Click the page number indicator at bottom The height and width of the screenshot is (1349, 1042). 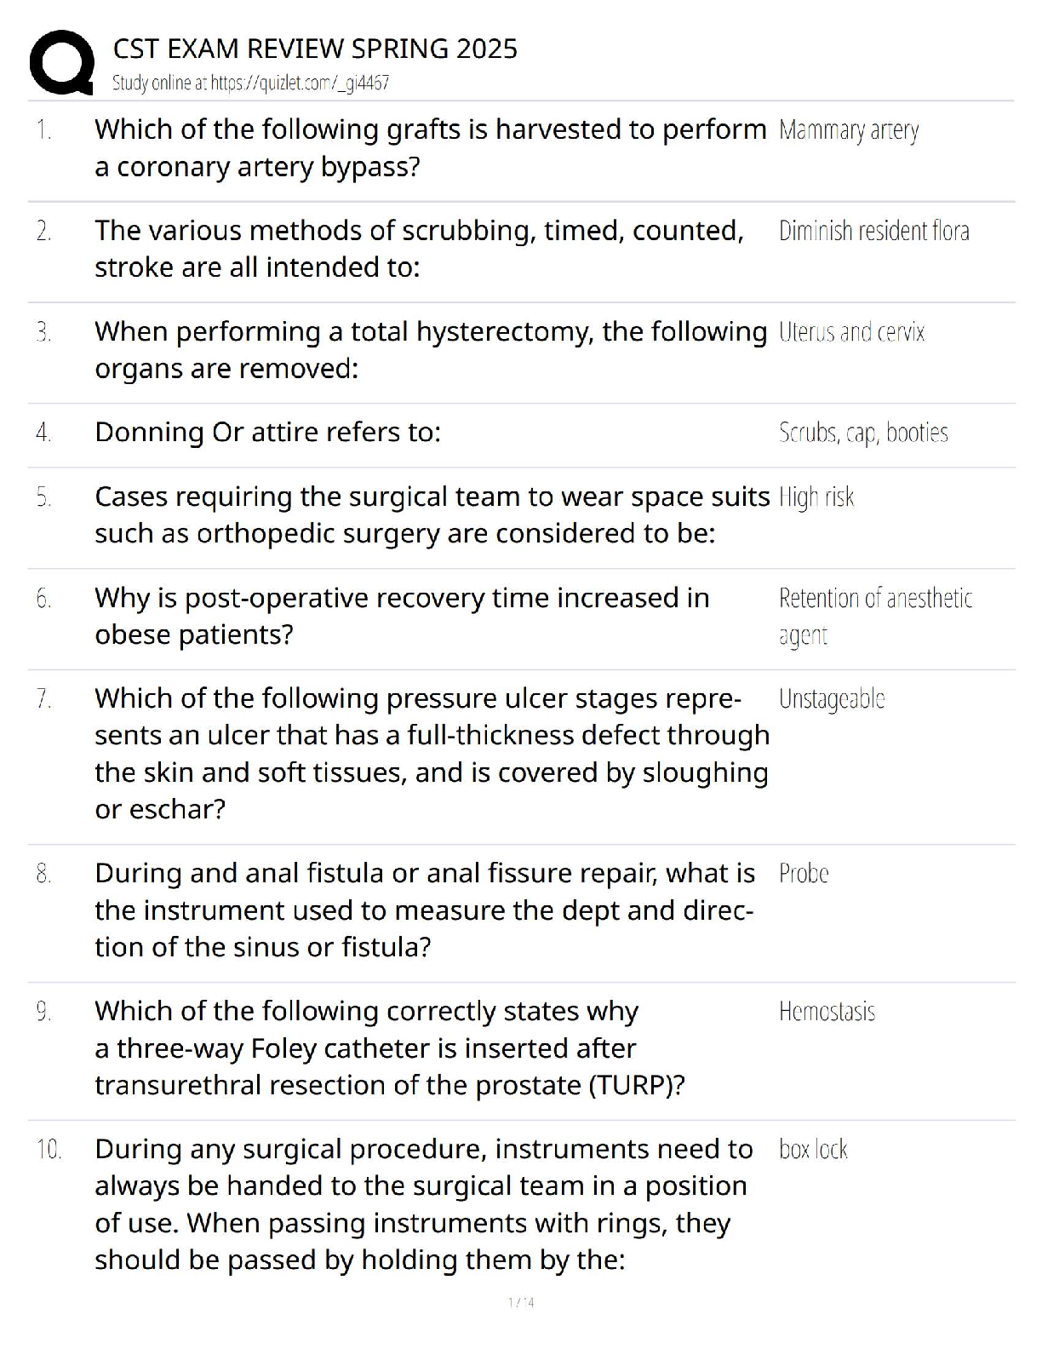pyautogui.click(x=521, y=1302)
